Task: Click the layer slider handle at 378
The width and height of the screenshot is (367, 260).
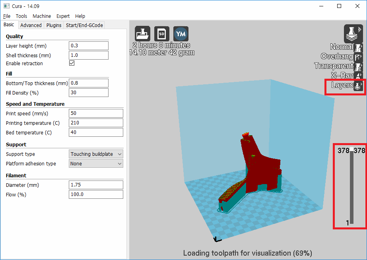Action: tap(351, 150)
